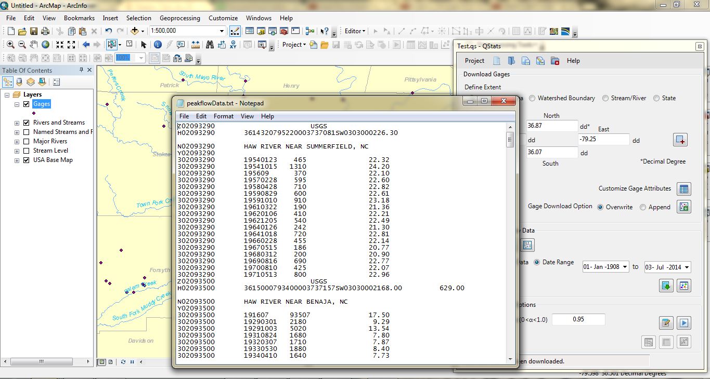Expand the Rivers and Streams layer

click(x=18, y=123)
